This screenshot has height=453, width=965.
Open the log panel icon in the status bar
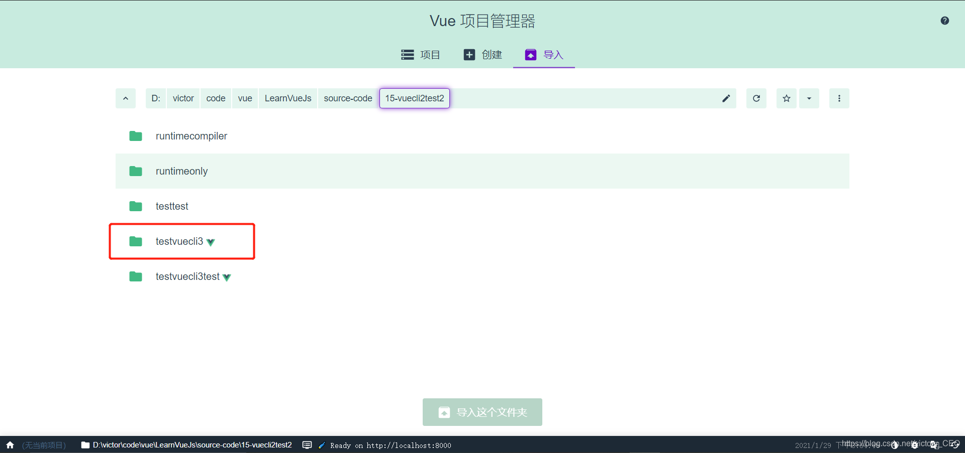[x=307, y=445]
